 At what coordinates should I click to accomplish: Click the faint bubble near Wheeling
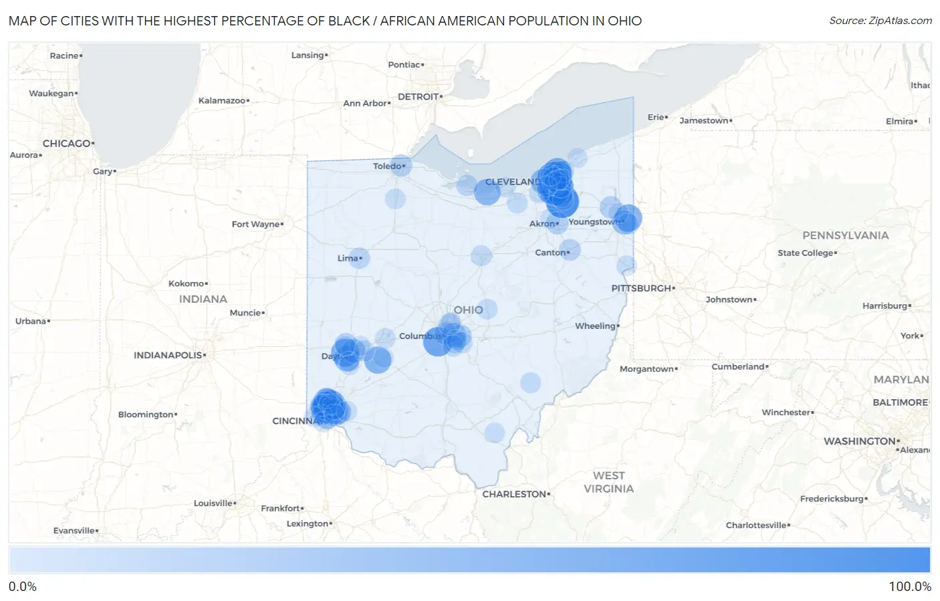pos(530,382)
